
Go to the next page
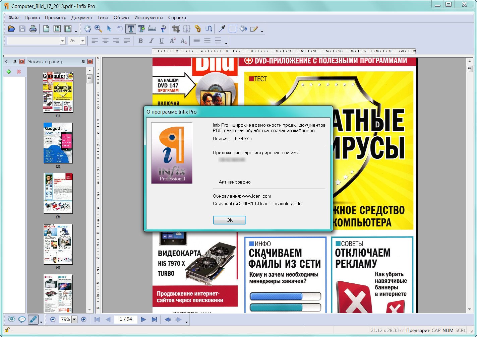pyautogui.click(x=143, y=320)
